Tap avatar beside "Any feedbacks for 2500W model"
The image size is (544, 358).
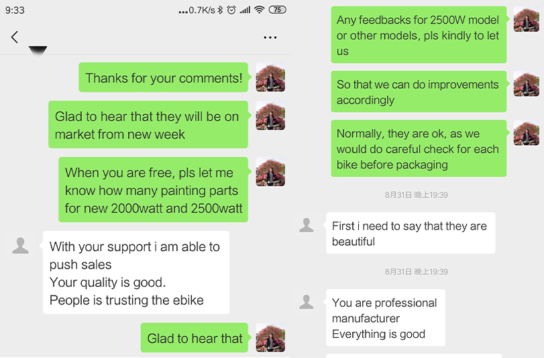tap(527, 19)
